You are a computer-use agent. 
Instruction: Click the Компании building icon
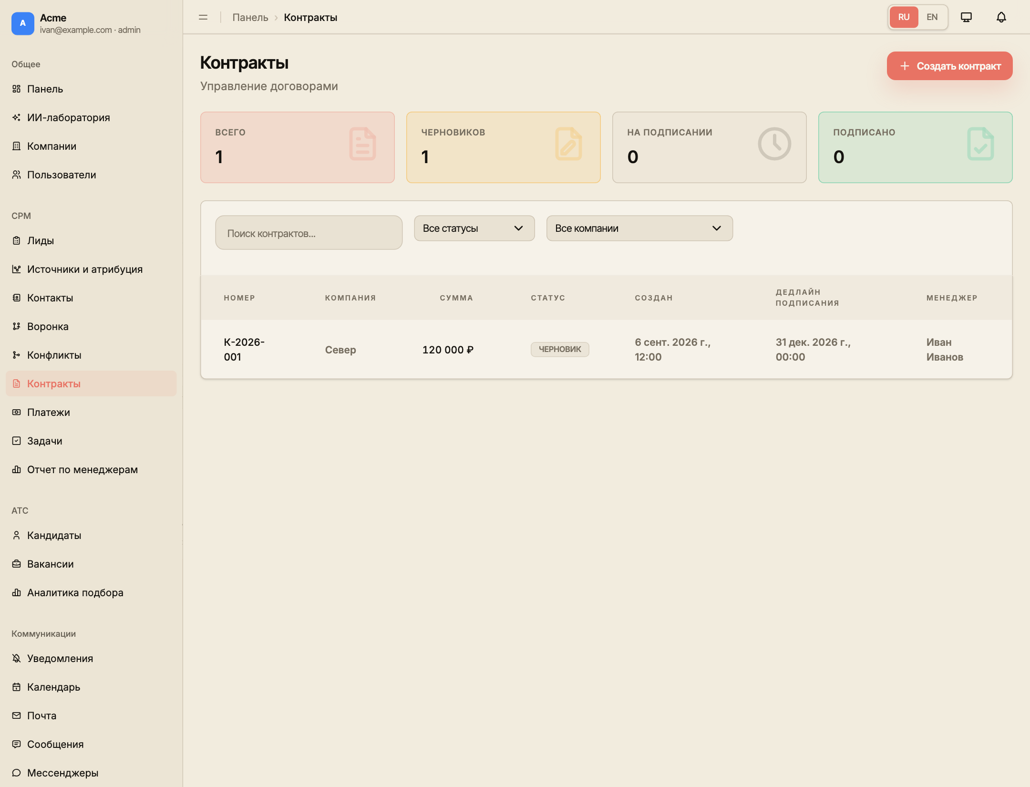coord(17,146)
